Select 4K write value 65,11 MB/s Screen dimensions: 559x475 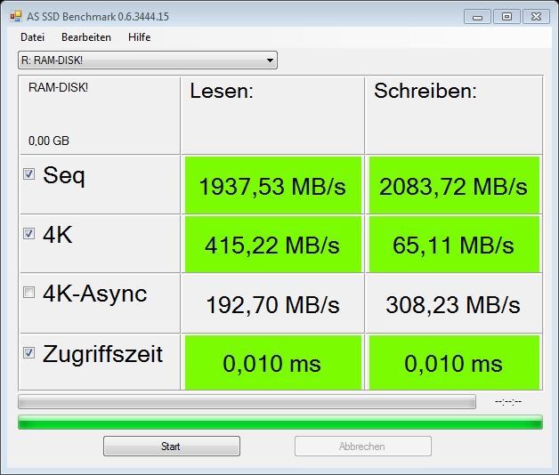[x=453, y=246]
